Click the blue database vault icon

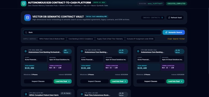coord(27,18)
